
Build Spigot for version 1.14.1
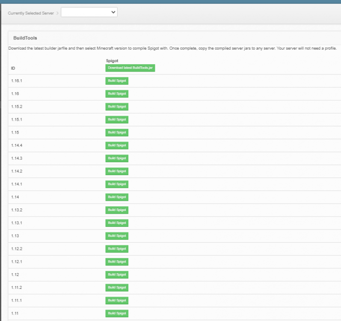(x=117, y=184)
